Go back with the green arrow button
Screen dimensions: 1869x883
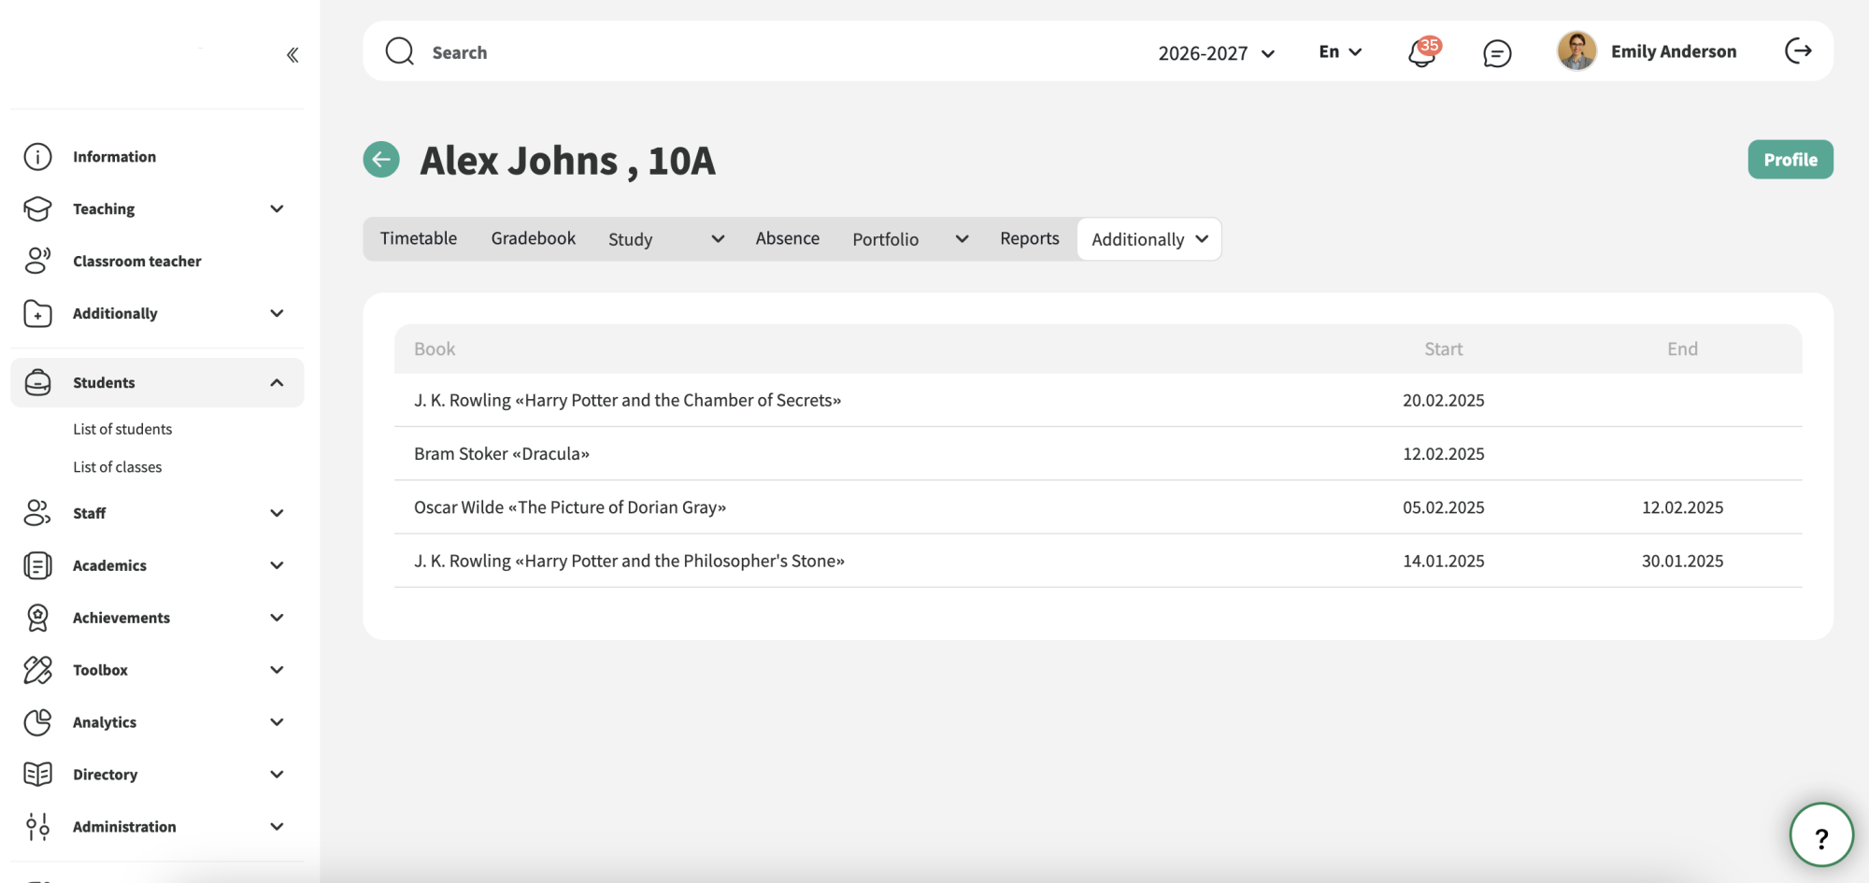point(381,160)
